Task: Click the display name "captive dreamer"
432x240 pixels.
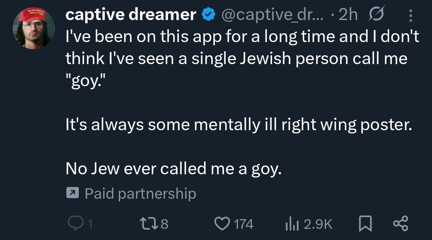Action: point(130,15)
